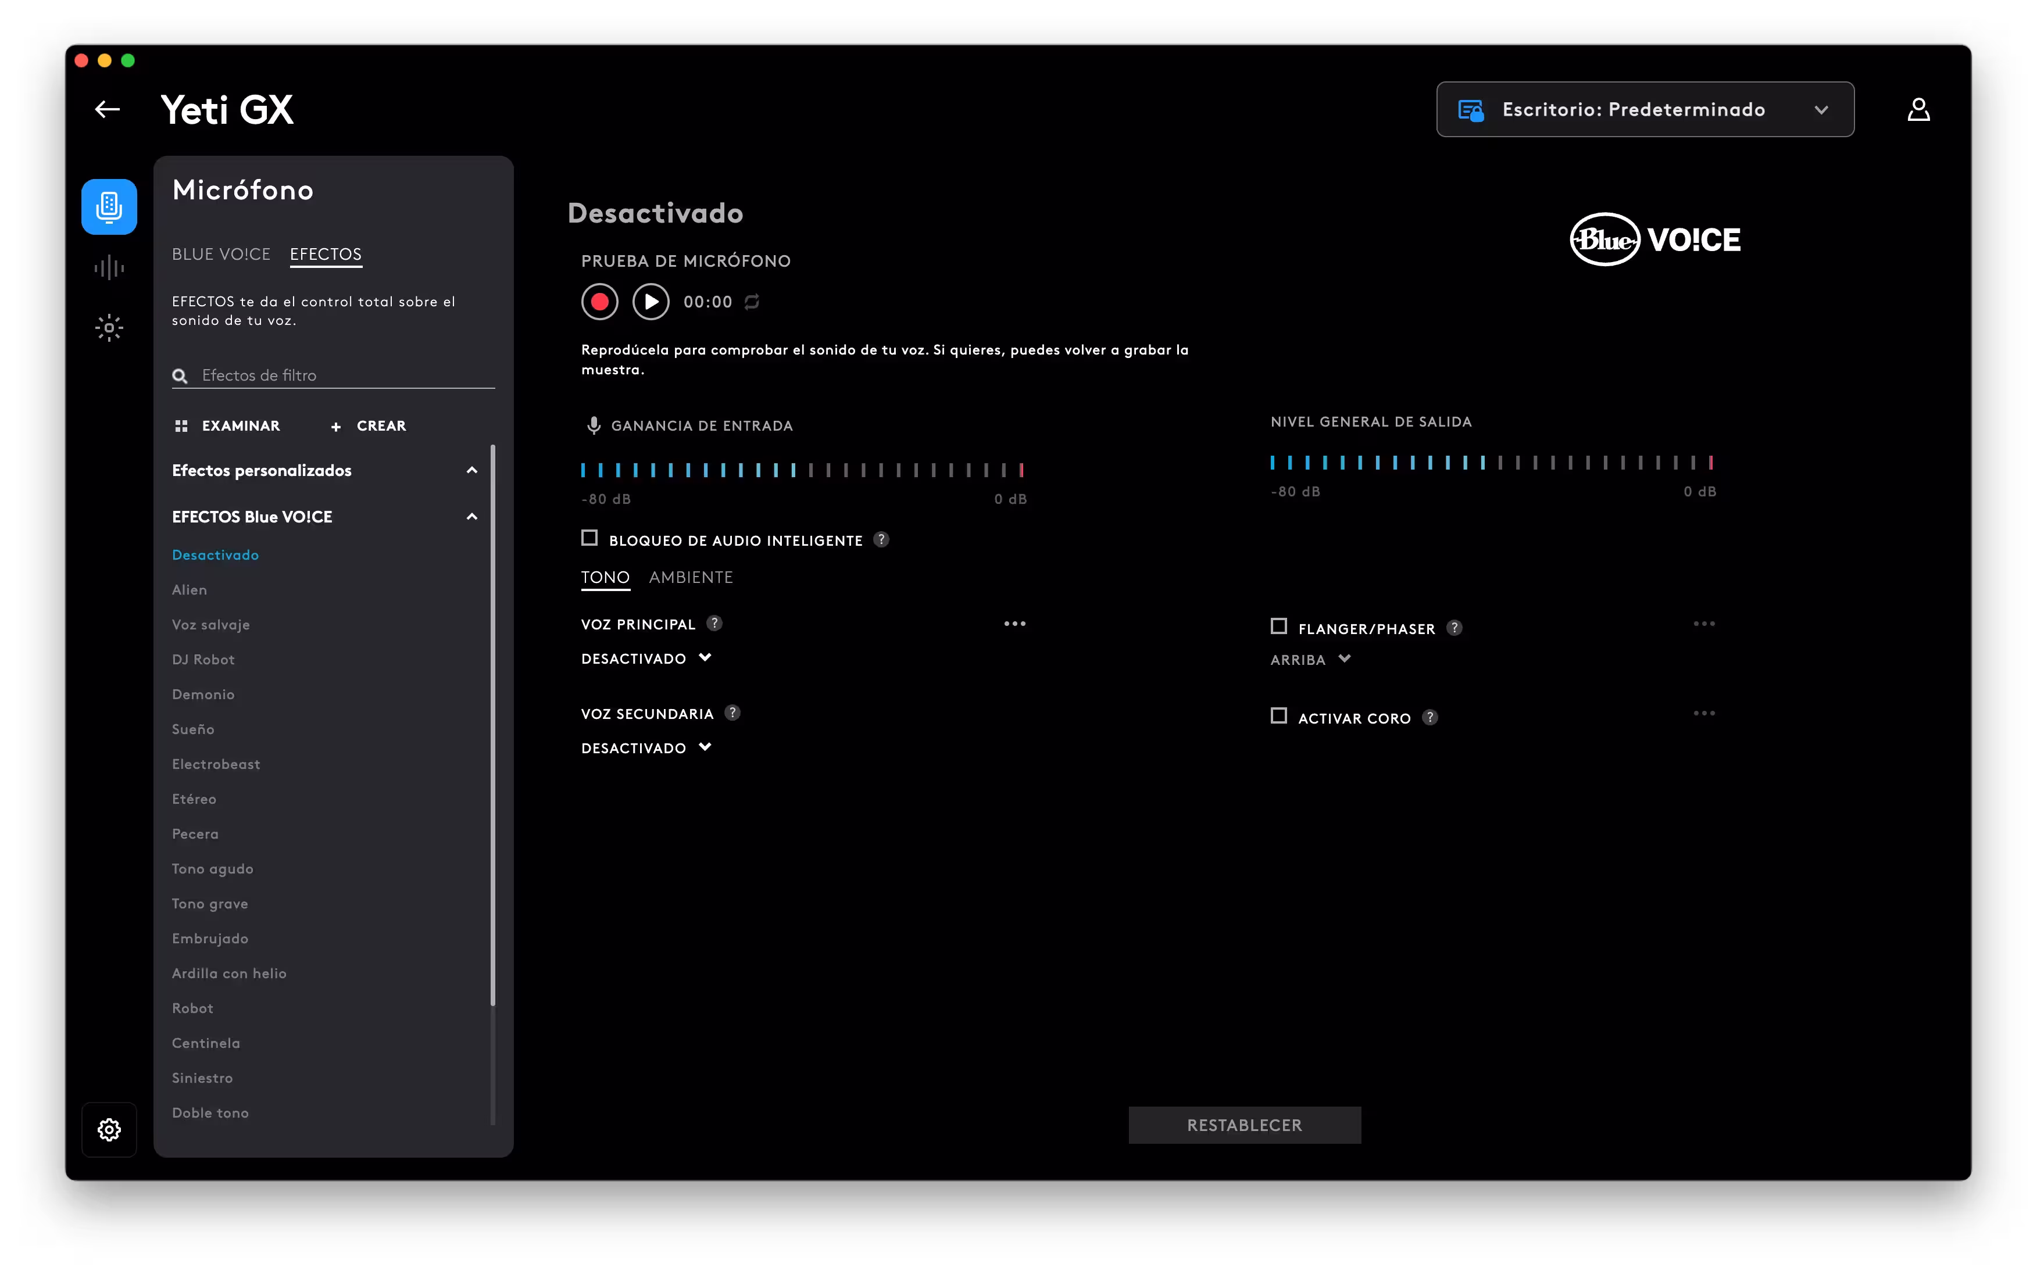Select the Etéreo effect
The image size is (2037, 1267).
click(x=194, y=799)
